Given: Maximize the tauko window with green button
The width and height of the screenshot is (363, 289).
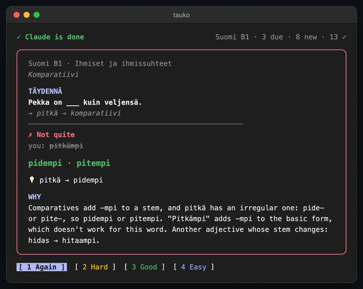Looking at the screenshot, I should 37,15.
